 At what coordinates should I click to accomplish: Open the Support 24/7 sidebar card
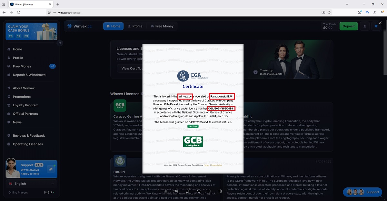click(31, 169)
